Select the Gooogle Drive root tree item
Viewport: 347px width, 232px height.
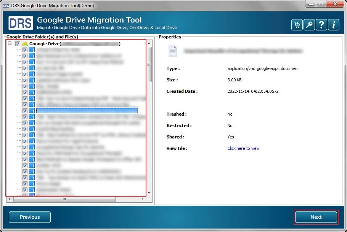[75, 44]
